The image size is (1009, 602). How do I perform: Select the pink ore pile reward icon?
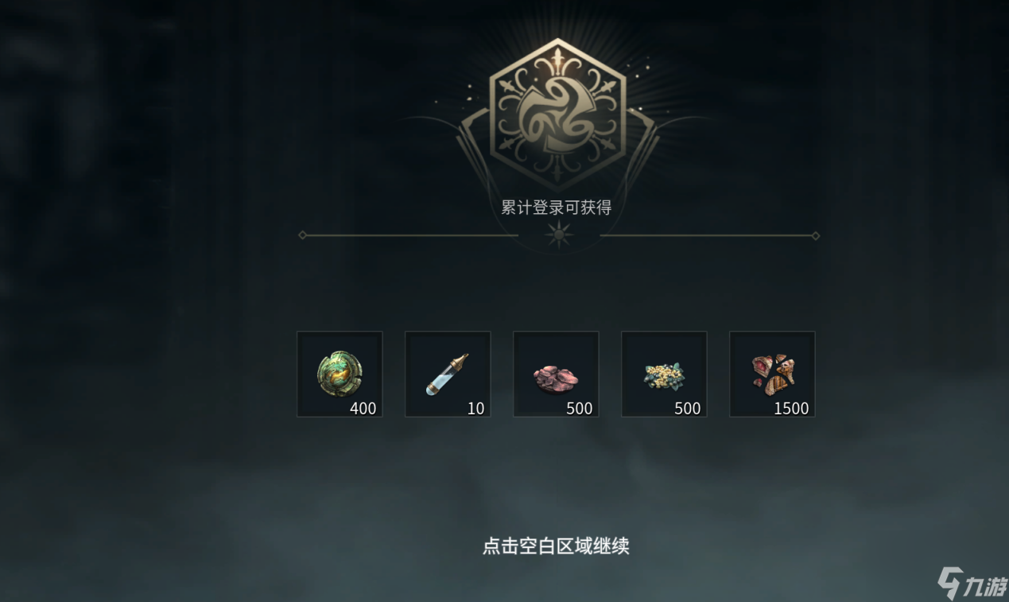point(556,374)
